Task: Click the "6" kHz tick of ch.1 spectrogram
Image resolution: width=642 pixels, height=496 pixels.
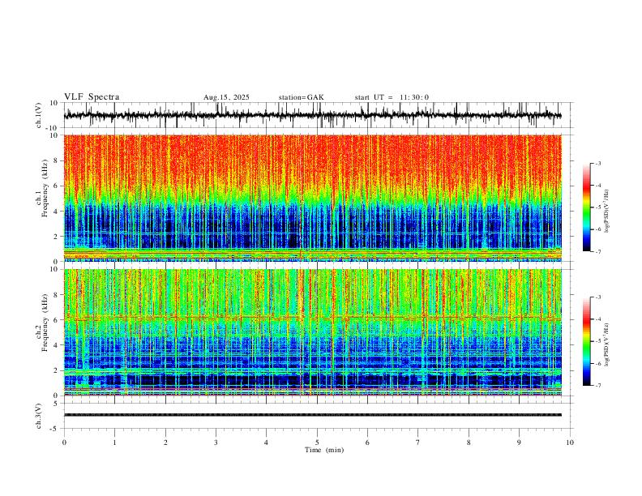Action: tap(57, 186)
